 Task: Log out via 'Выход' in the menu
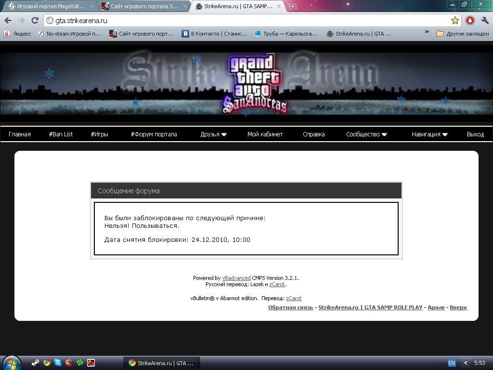(x=475, y=134)
